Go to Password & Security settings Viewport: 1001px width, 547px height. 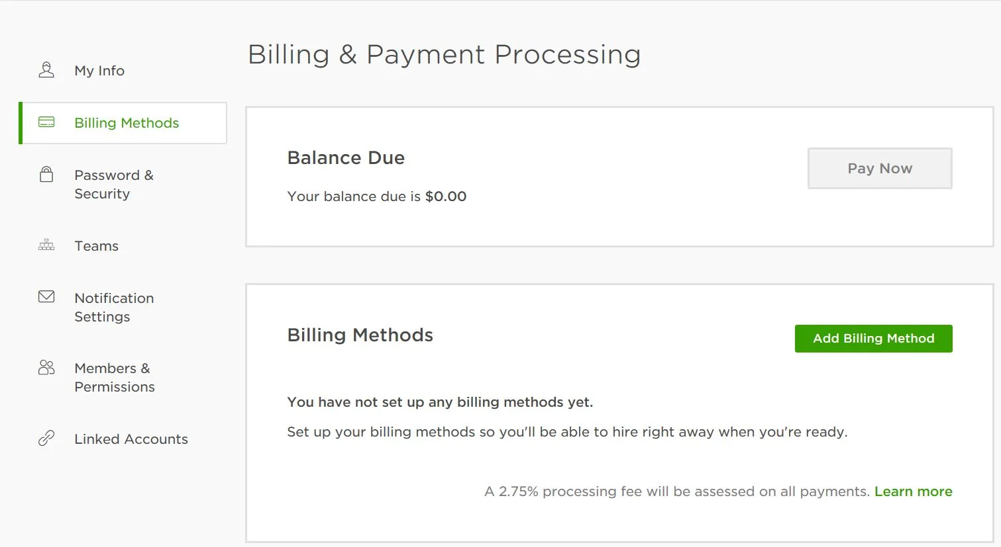coord(114,185)
